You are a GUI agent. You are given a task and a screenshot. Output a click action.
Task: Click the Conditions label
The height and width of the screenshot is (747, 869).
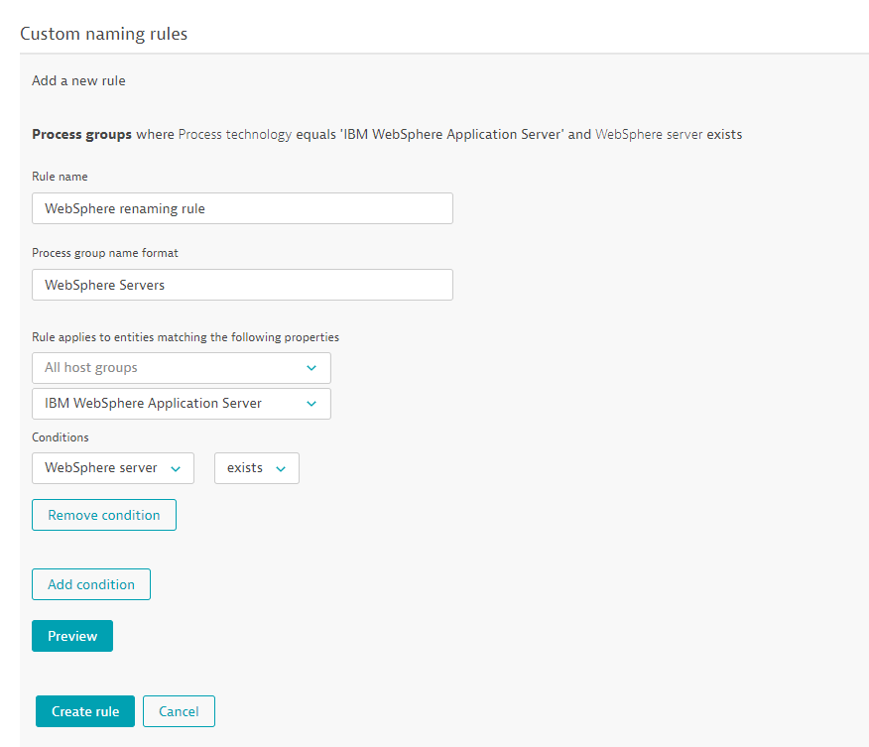[x=61, y=437]
